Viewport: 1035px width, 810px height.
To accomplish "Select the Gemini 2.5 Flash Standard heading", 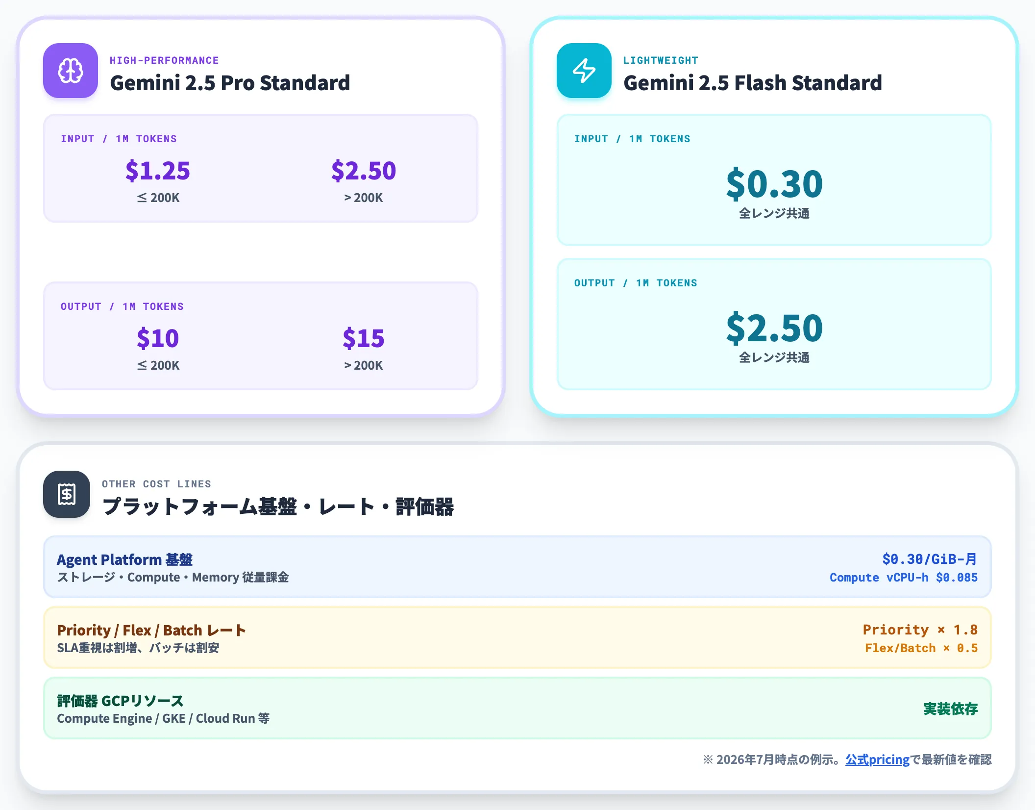I will point(753,83).
